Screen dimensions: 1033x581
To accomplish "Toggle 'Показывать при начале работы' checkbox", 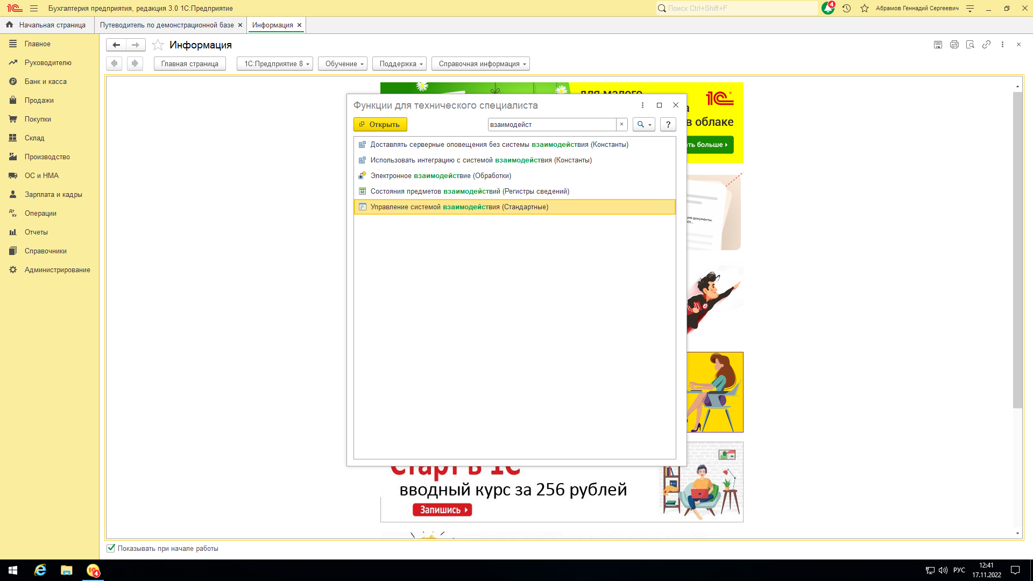I will pyautogui.click(x=111, y=548).
